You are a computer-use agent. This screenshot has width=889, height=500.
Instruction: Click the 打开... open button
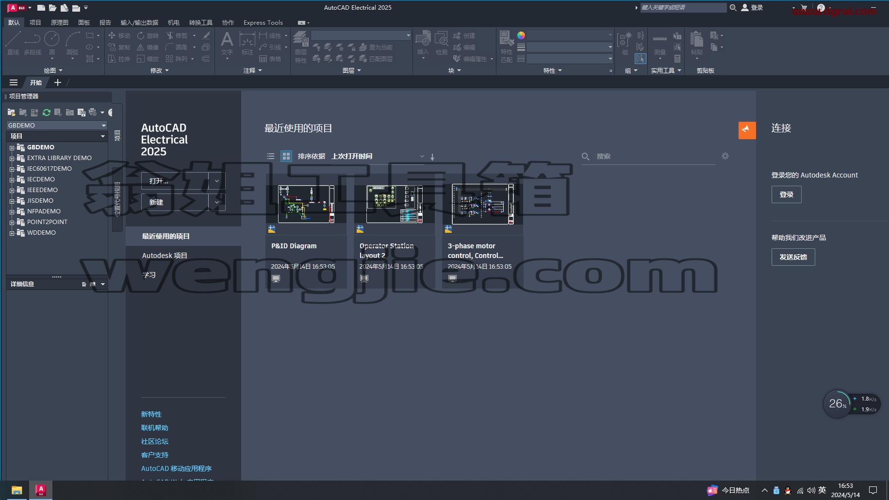(175, 181)
